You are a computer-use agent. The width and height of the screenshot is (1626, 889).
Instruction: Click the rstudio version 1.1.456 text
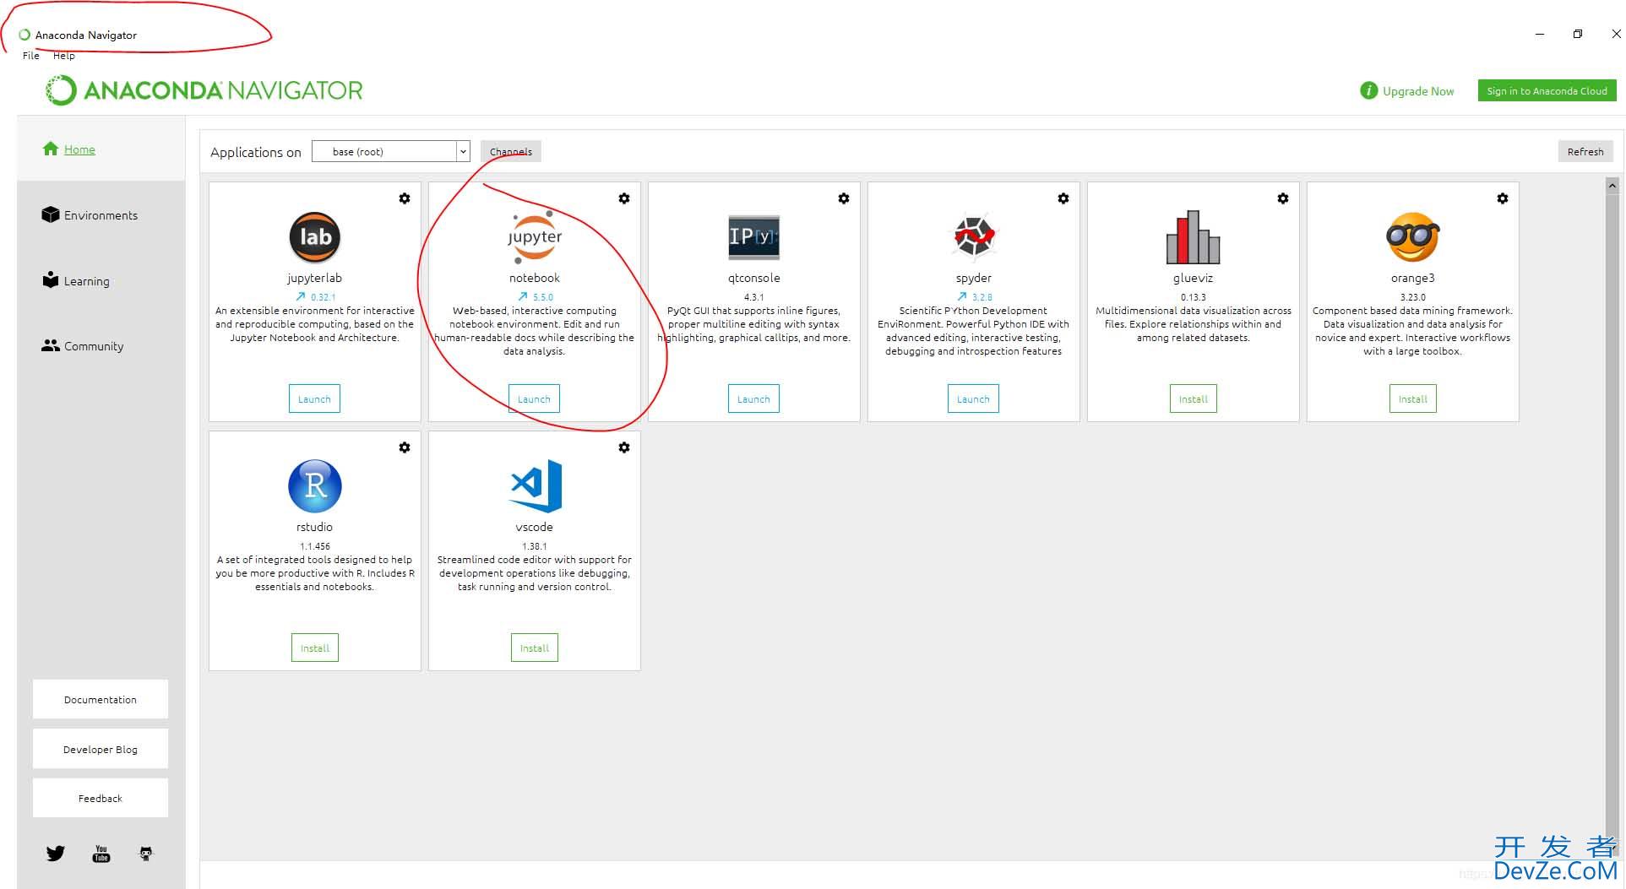[315, 546]
